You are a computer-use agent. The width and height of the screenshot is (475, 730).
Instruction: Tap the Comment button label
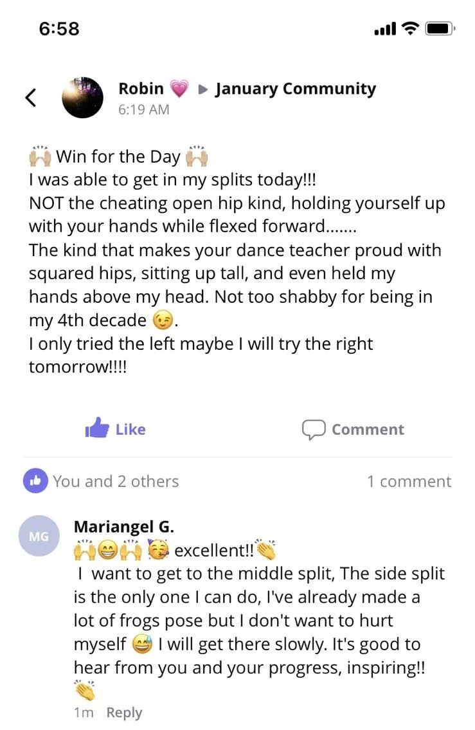tap(368, 429)
